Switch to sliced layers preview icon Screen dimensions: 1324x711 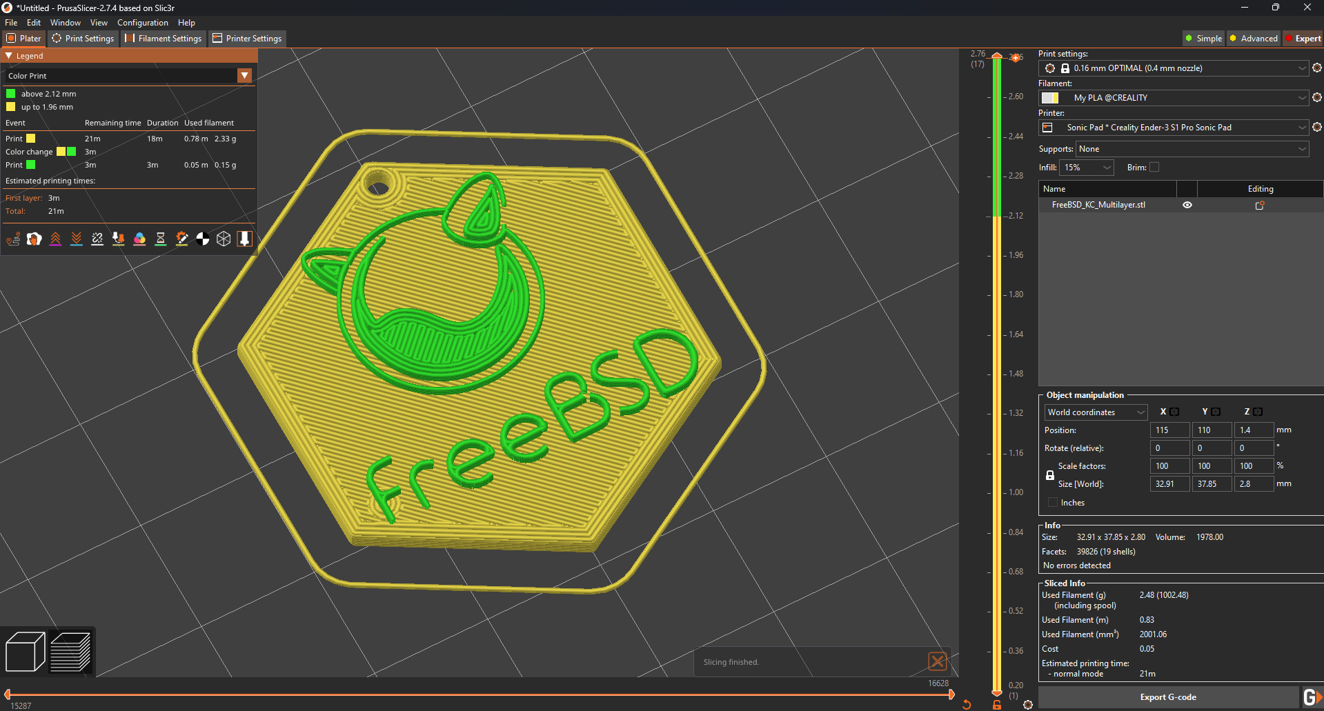(71, 651)
